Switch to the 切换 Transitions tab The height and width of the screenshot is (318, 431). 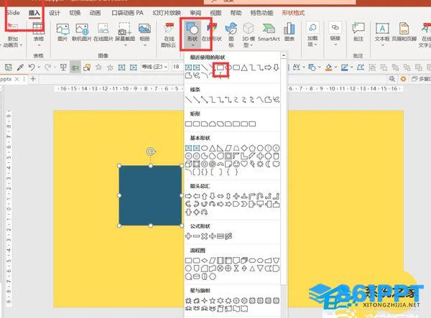coord(75,13)
